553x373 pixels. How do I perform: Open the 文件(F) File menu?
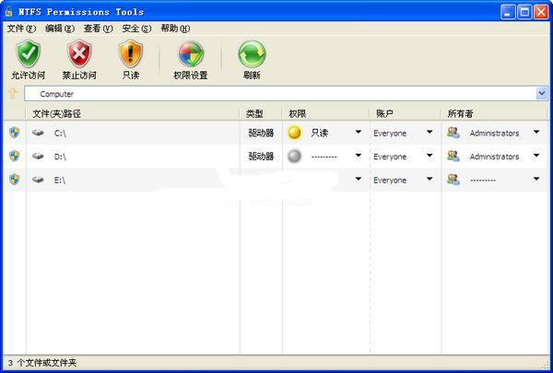pos(21,29)
